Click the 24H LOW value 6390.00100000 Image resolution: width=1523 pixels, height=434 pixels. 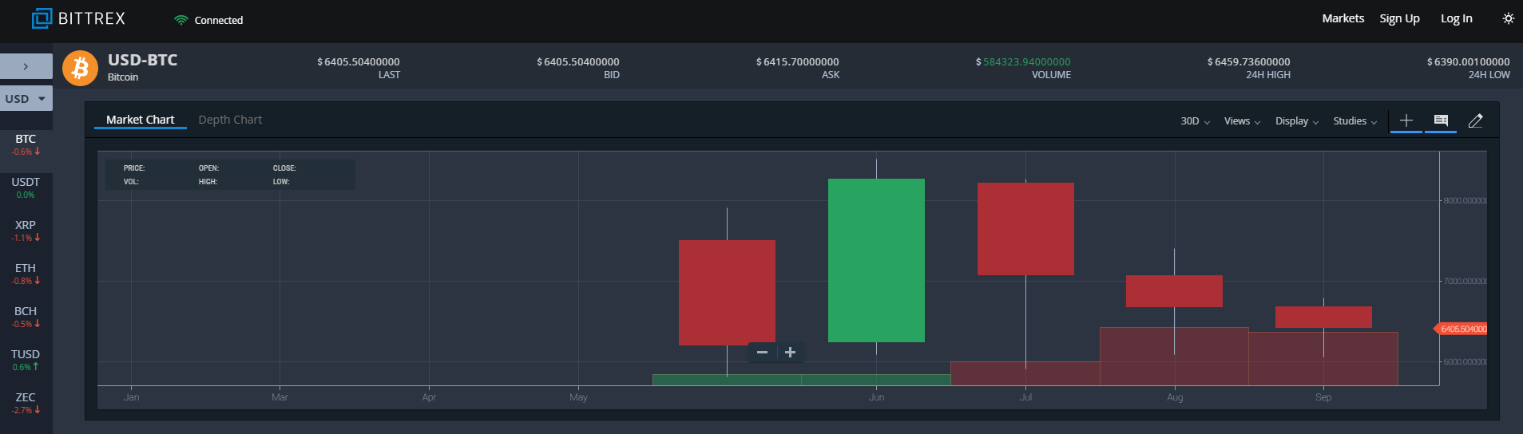(x=1469, y=61)
